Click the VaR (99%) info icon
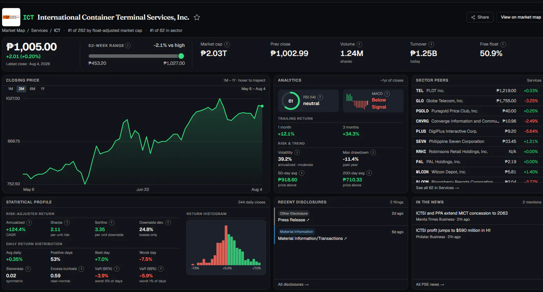Image resolution: width=543 pixels, height=292 pixels. tap(161, 269)
